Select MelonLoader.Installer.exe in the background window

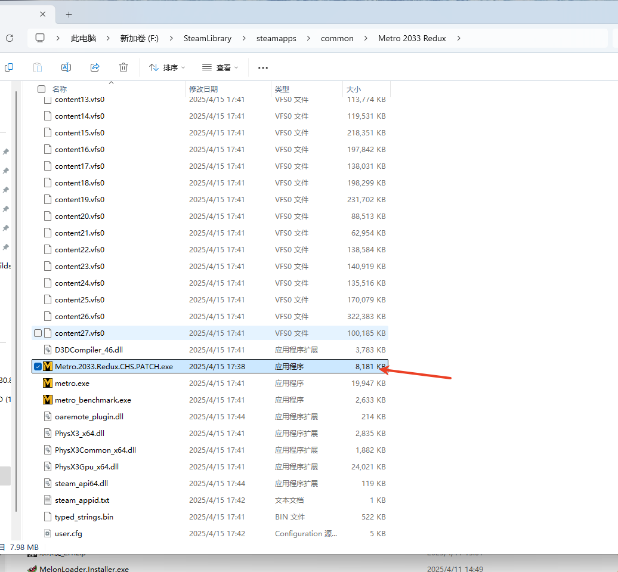(x=84, y=569)
